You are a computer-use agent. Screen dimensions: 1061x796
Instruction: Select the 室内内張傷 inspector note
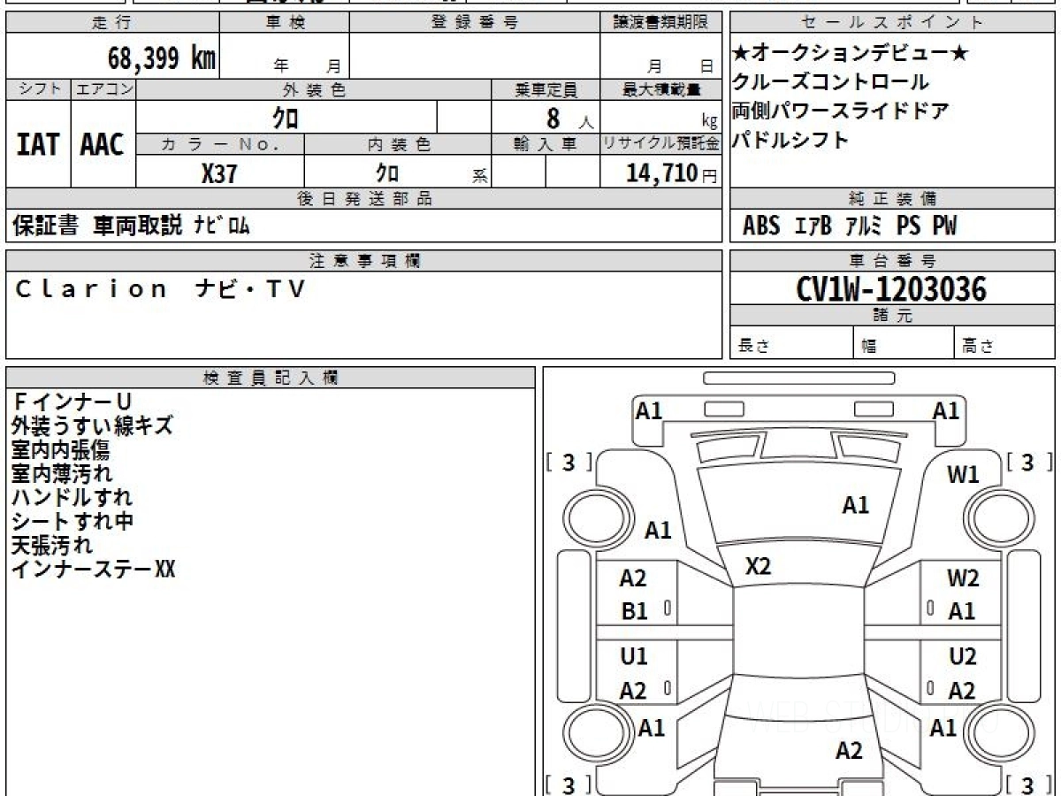[61, 450]
